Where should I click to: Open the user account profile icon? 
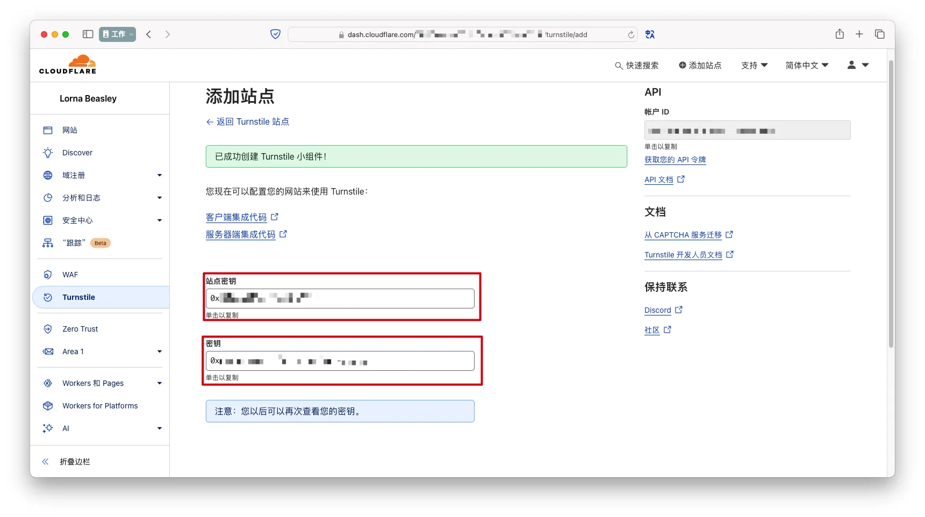tap(851, 65)
